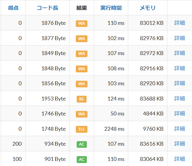Click the AC badge in the 934 Byte row
The height and width of the screenshot is (166, 192).
point(82,144)
